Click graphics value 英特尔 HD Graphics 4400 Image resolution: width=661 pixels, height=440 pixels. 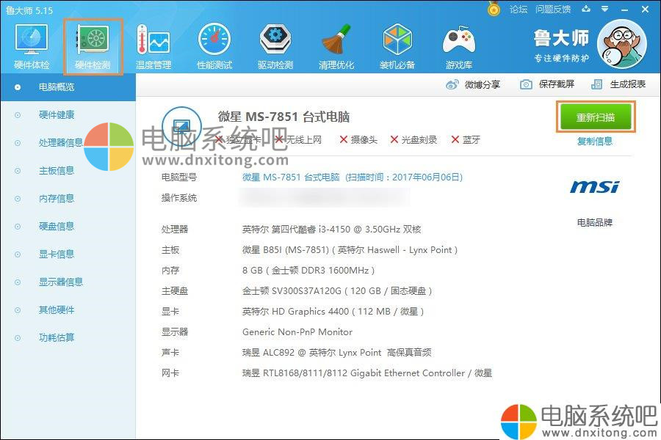pyautogui.click(x=333, y=312)
